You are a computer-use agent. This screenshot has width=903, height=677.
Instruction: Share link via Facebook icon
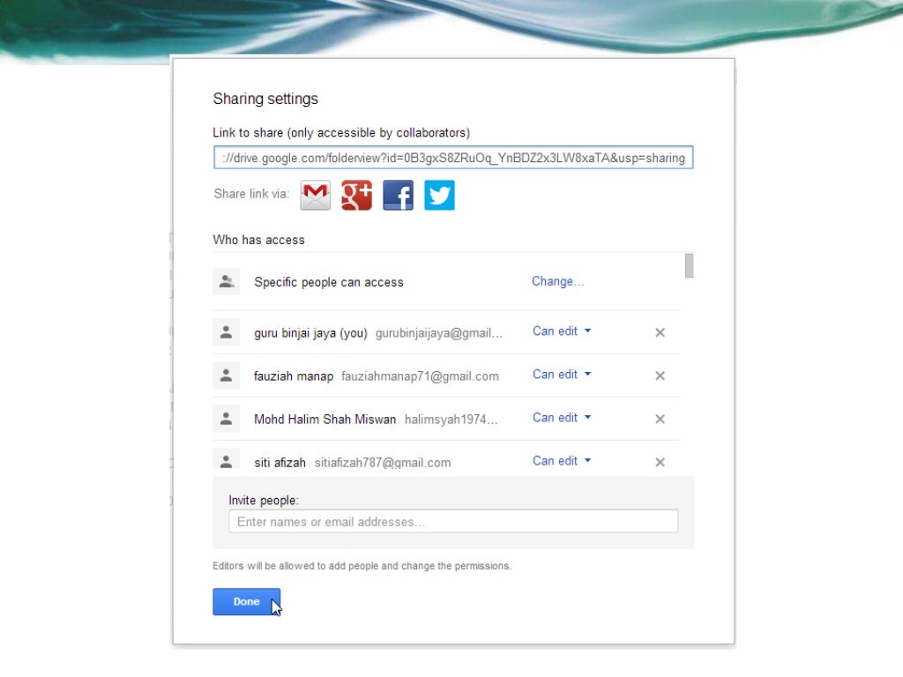[x=398, y=195]
